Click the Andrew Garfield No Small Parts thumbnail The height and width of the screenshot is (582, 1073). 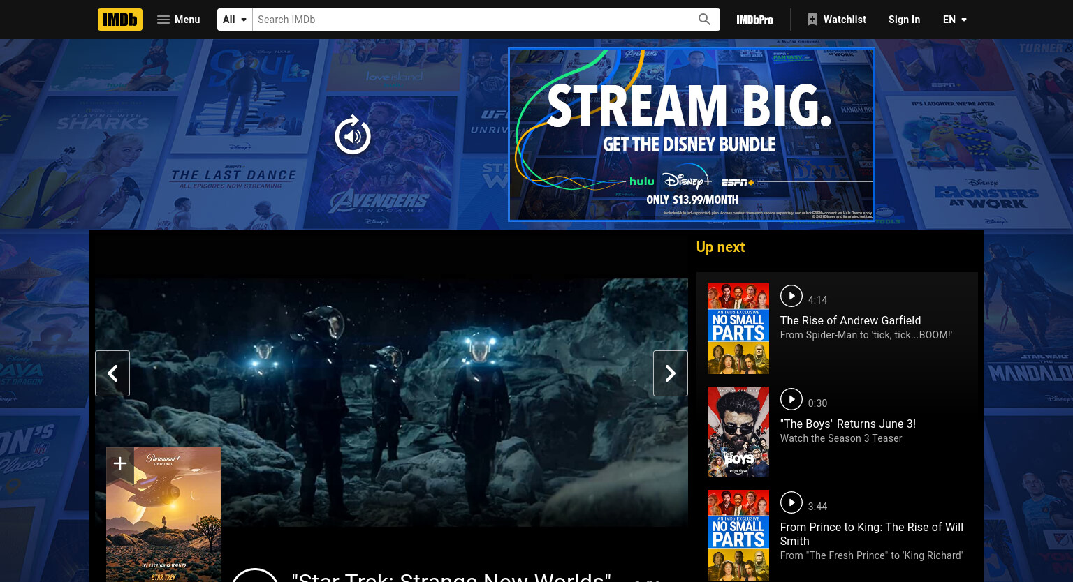coord(738,329)
